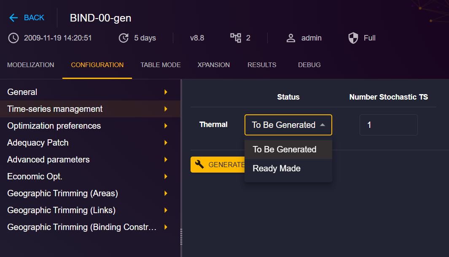Viewport: 449px width, 257px height.
Task: Click the version label v8.8
Action: (x=197, y=38)
